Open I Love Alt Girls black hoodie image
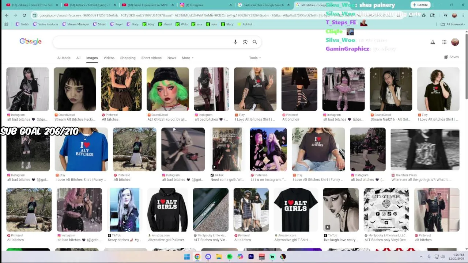Screen dimensions: 468x263 (167, 210)
